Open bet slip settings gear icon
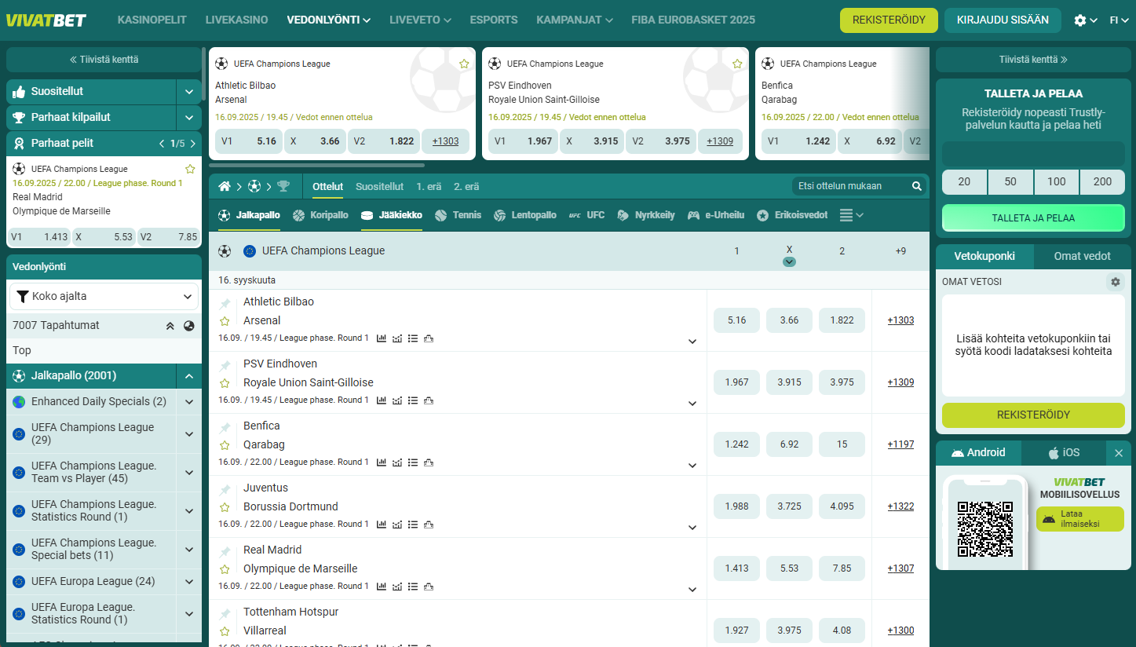The height and width of the screenshot is (647, 1136). pos(1115,281)
